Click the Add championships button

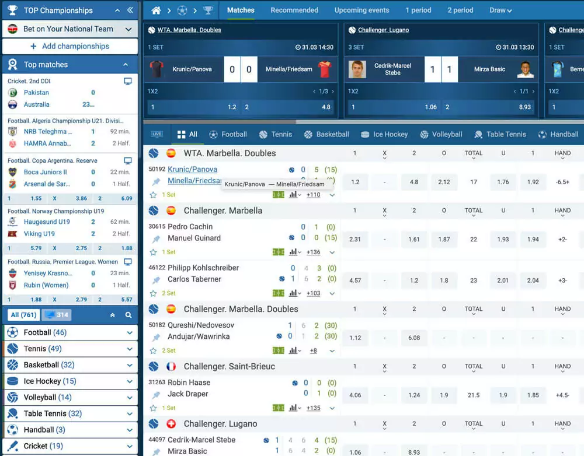(69, 46)
